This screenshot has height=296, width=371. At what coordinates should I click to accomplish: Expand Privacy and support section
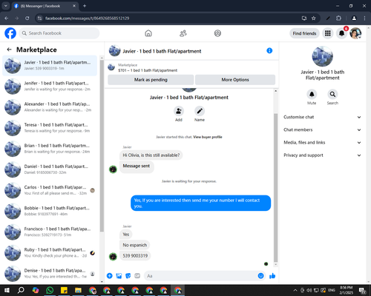pos(322,155)
